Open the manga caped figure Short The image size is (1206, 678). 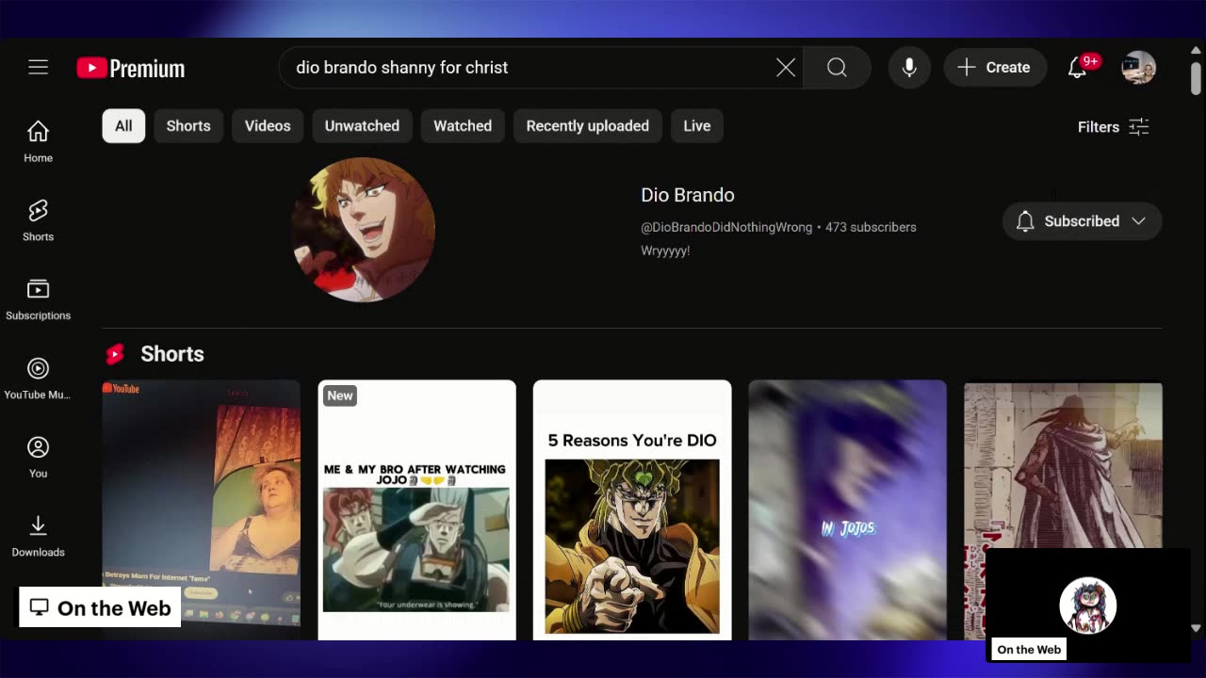[x=1063, y=464]
